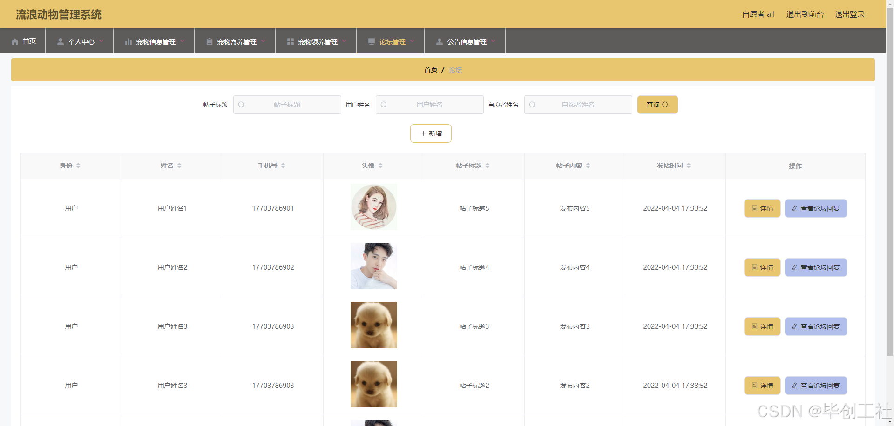Focus the 帖子标题 search input
Image resolution: width=894 pixels, height=426 pixels.
pos(287,105)
